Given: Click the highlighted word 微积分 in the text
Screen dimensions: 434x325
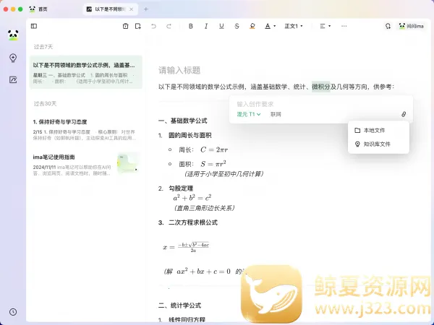Looking at the screenshot, I should click(x=321, y=87).
